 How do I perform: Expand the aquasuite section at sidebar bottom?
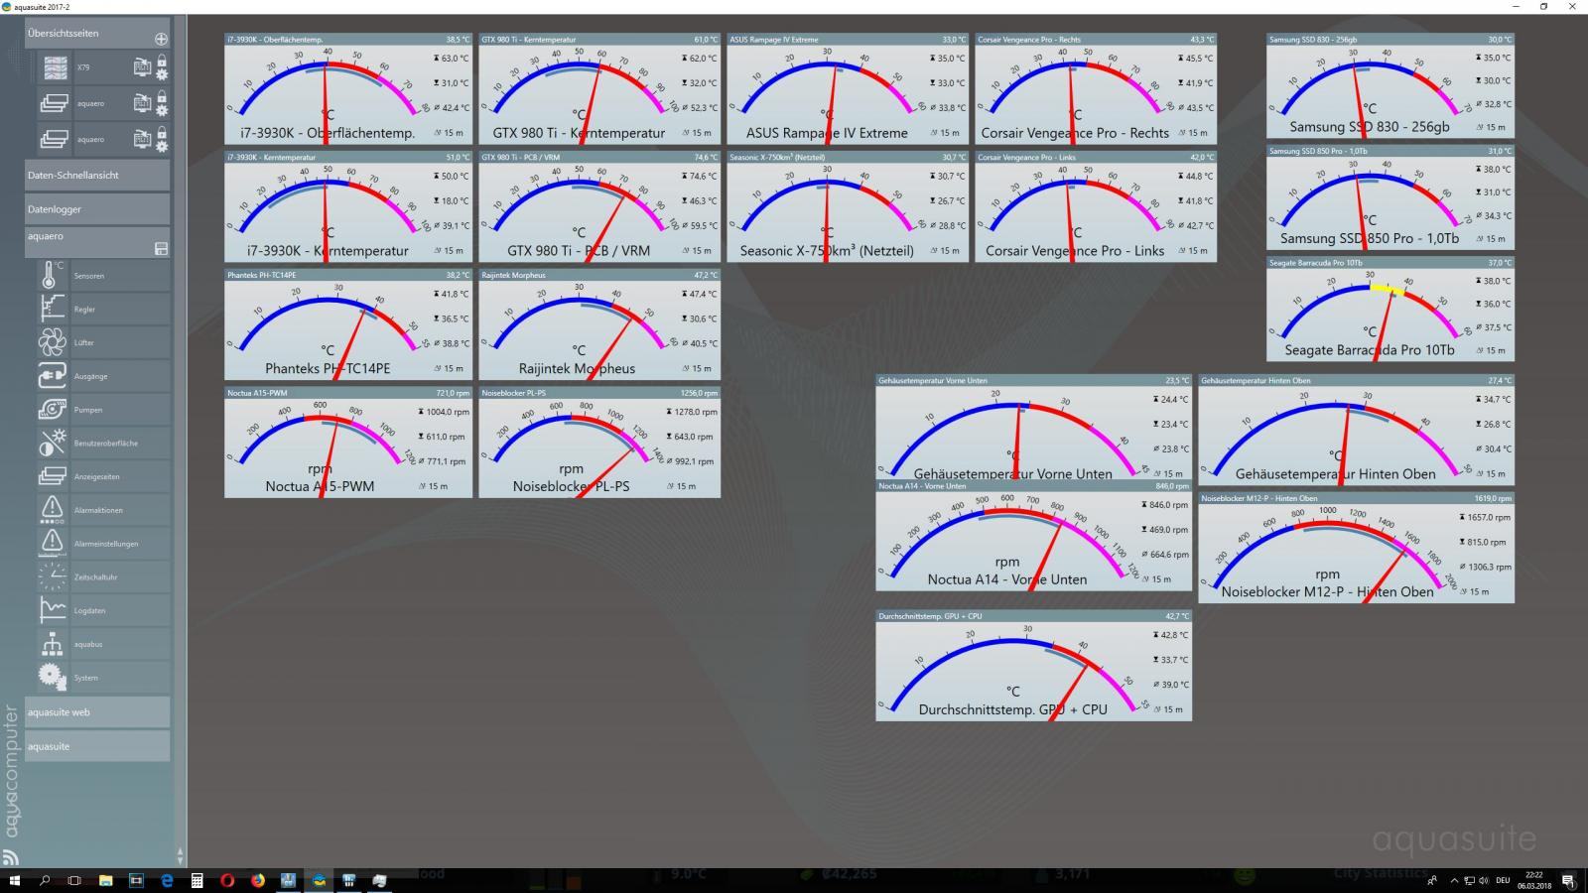click(97, 746)
